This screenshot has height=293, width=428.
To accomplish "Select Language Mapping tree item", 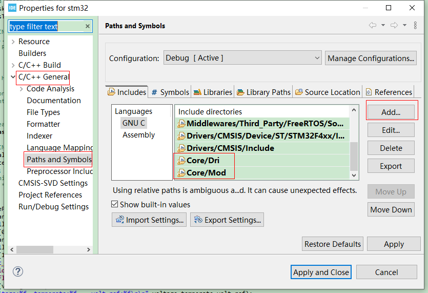I will [x=59, y=148].
